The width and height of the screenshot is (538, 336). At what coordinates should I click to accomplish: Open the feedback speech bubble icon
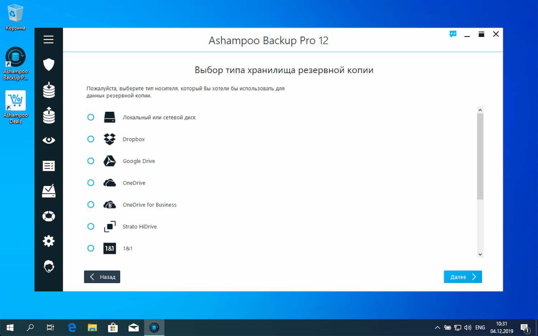[453, 34]
